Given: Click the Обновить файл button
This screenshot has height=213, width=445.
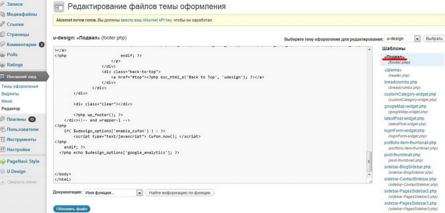Looking at the screenshot, I should point(72,209).
